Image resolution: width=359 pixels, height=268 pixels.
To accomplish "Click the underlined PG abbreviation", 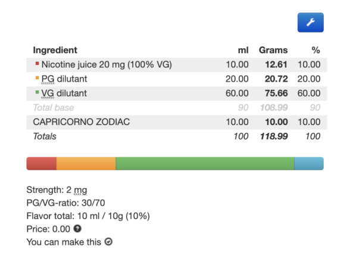I will [48, 79].
